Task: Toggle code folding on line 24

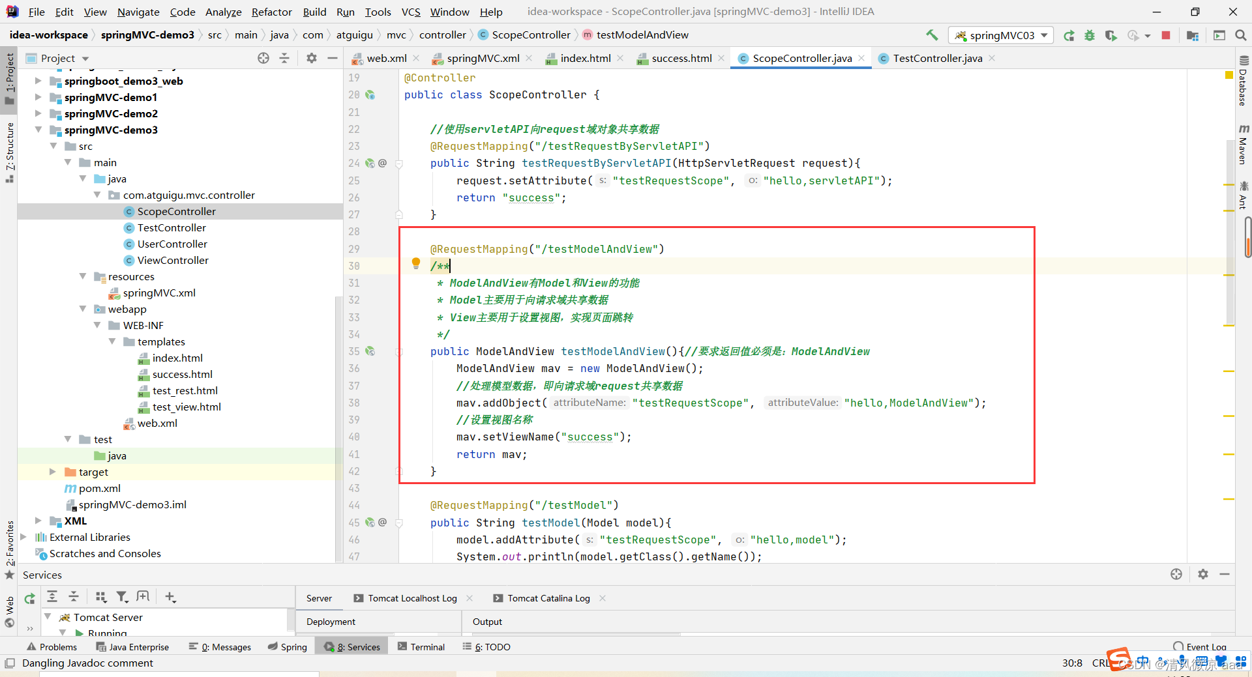Action: (399, 164)
